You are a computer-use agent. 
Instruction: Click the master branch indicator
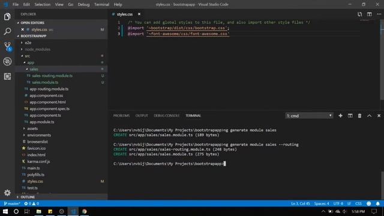click(x=12, y=203)
